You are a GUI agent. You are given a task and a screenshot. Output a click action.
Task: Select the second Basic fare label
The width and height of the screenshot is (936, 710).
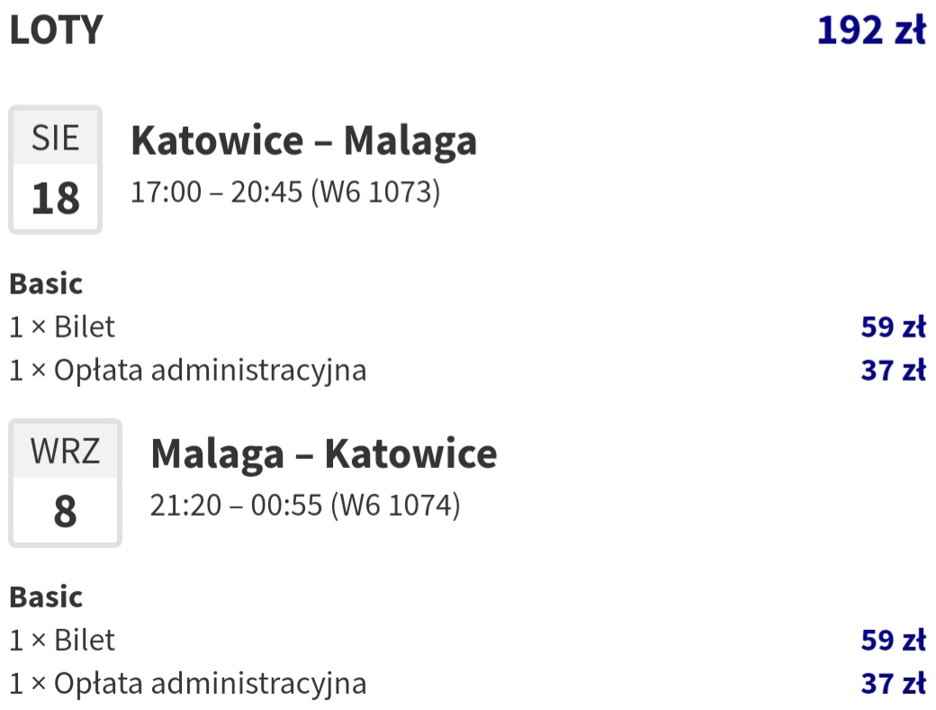coord(46,598)
